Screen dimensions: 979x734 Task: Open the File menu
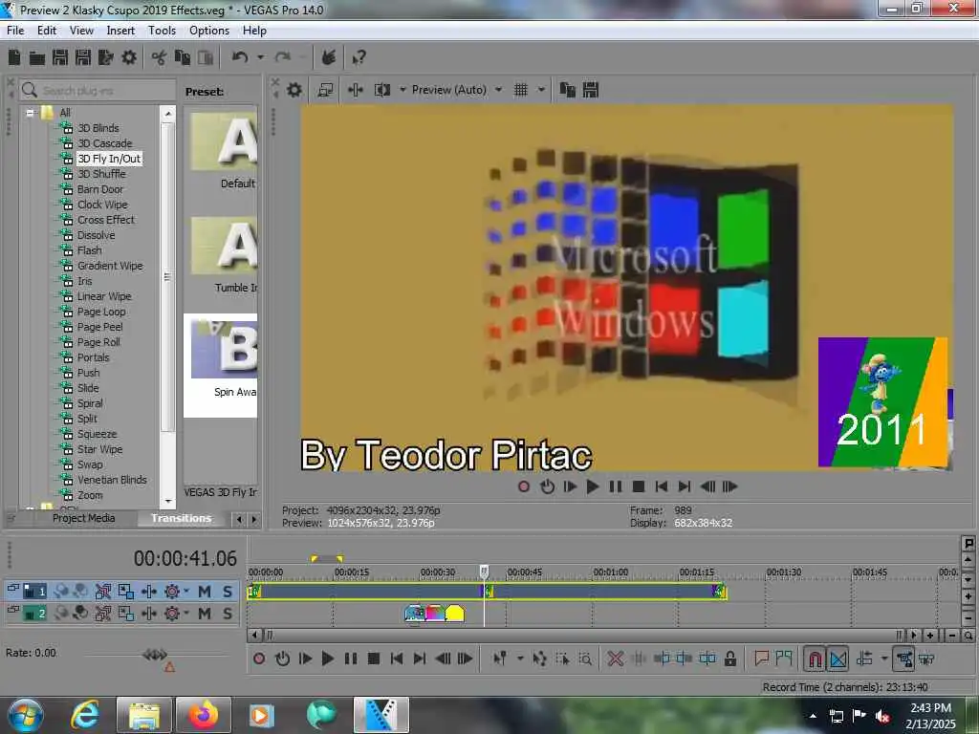coord(15,31)
